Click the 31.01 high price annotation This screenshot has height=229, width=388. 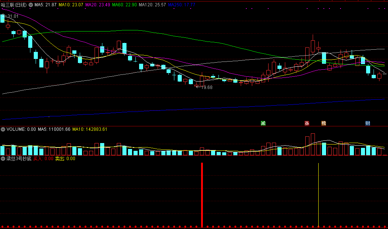[13, 16]
